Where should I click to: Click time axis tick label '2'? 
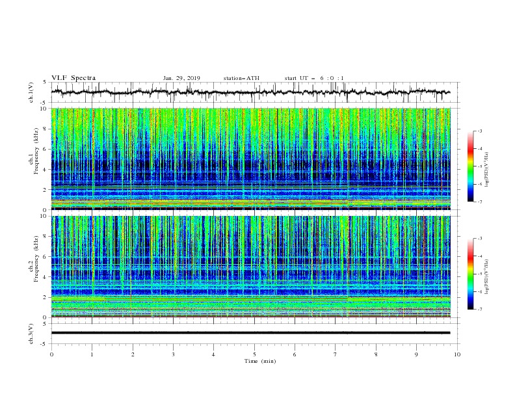click(x=133, y=354)
